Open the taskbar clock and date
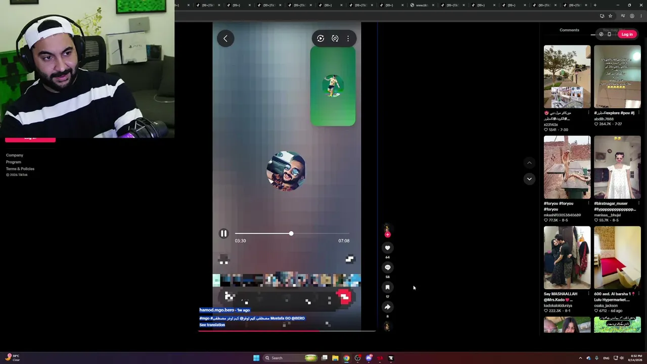Image resolution: width=647 pixels, height=364 pixels. click(x=634, y=358)
